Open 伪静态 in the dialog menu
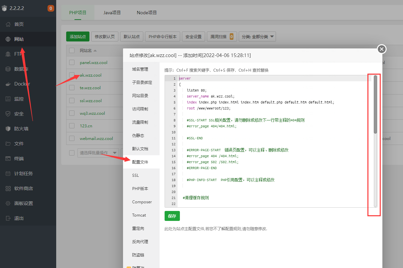The width and height of the screenshot is (403, 268). (x=141, y=136)
